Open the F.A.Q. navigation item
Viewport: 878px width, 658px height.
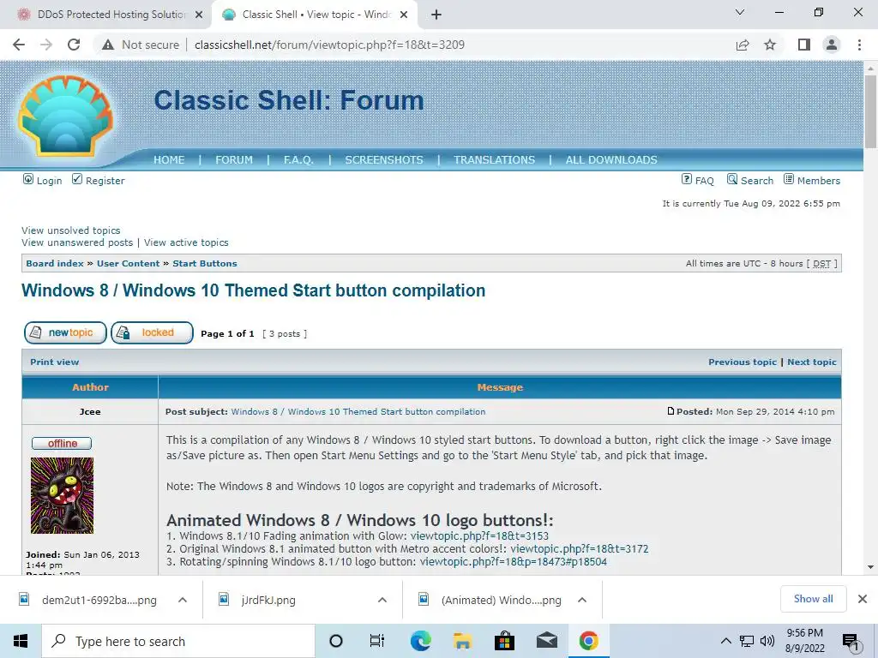point(298,160)
